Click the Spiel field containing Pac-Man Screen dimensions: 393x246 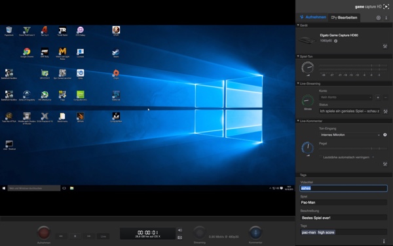(344, 202)
